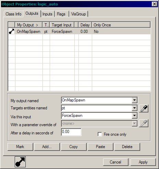Click the large output arrow icon at bottom
The width and height of the screenshot is (159, 169).
point(20,162)
